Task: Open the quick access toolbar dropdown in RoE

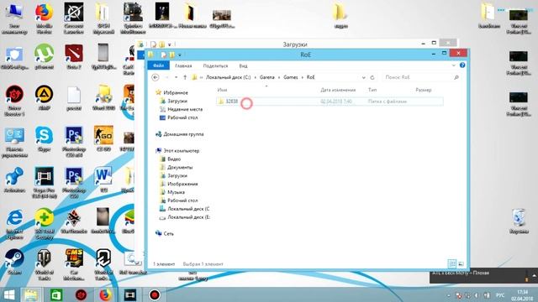Action: coord(179,55)
